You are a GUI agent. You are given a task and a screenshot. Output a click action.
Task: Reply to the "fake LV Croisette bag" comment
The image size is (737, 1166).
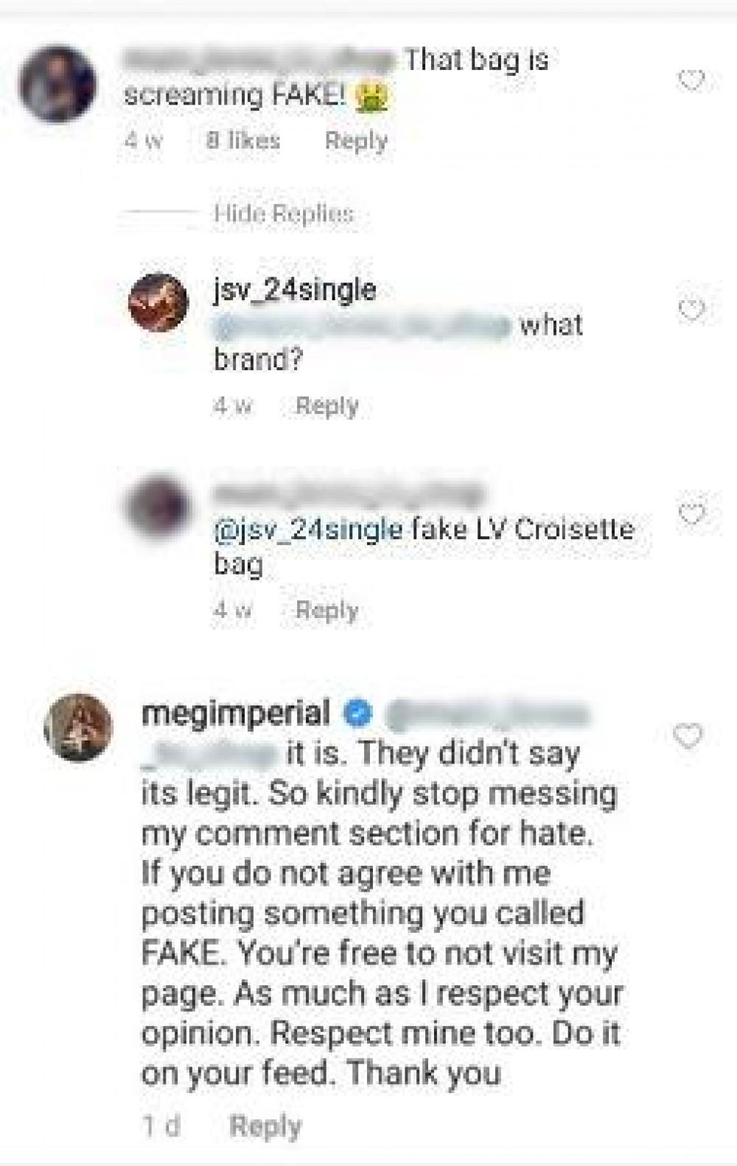326,610
